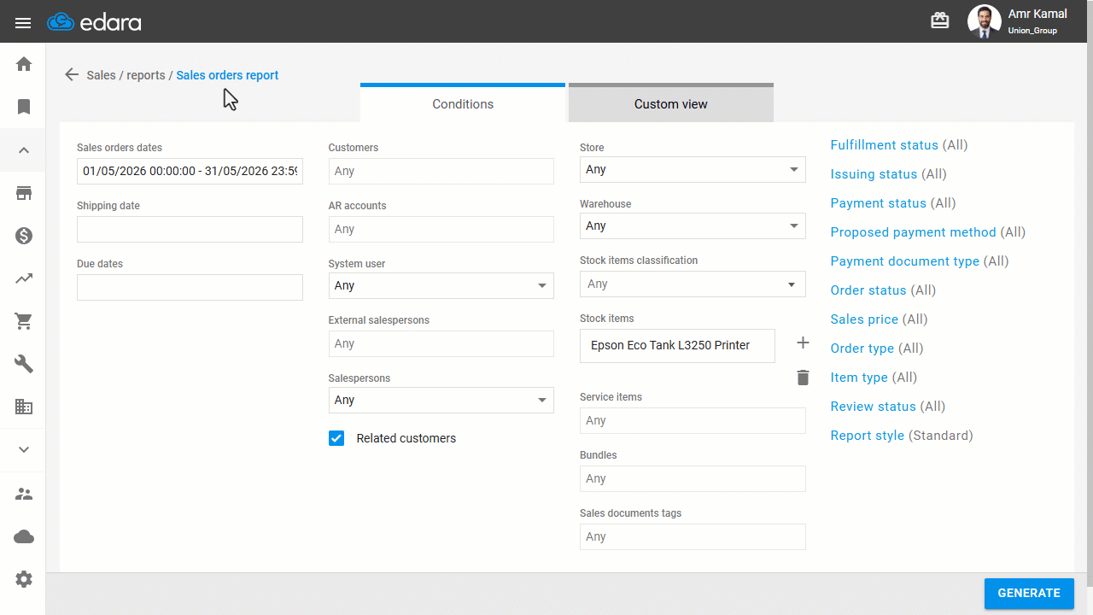Viewport: 1093px width, 615px height.
Task: Select the Conditions tab
Action: pyautogui.click(x=463, y=103)
